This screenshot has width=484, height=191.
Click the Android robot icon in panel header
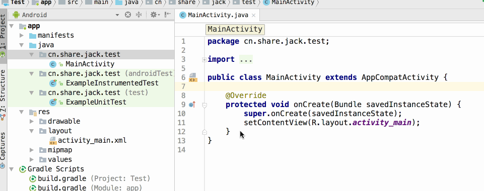pos(16,15)
